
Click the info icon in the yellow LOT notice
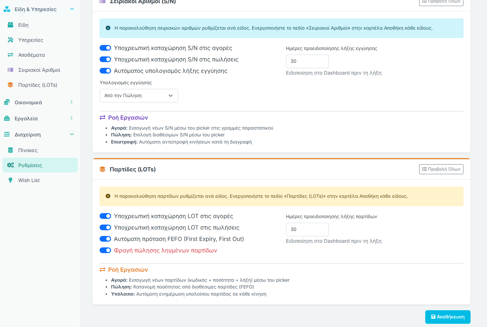(x=108, y=196)
